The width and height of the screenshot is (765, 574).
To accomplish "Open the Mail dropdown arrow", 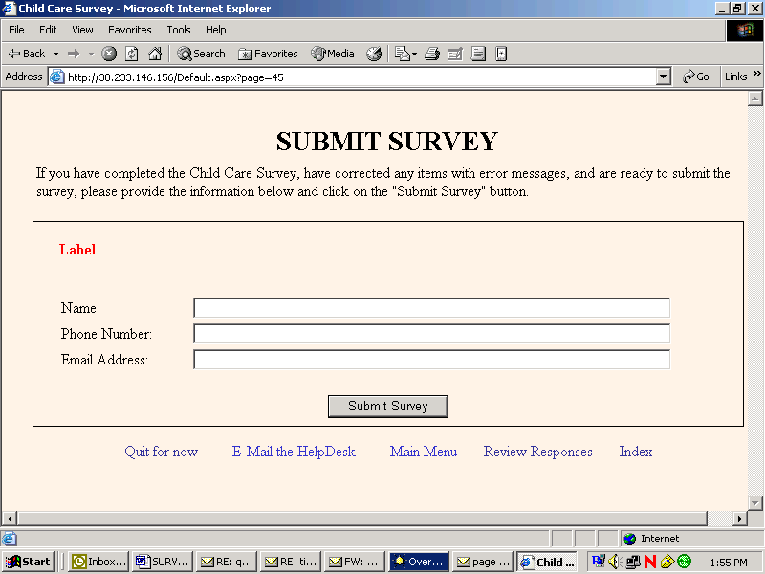I will point(415,54).
